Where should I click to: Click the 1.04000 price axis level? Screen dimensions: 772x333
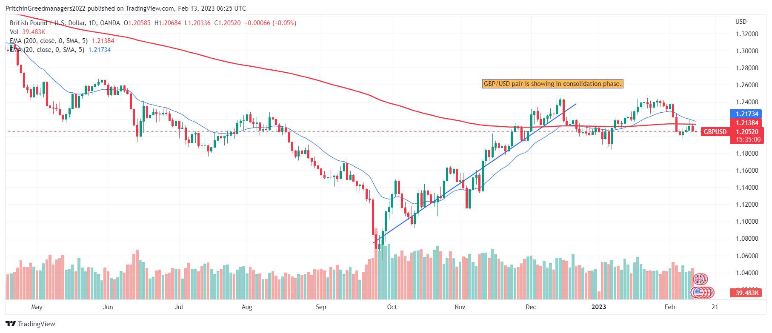(747, 273)
